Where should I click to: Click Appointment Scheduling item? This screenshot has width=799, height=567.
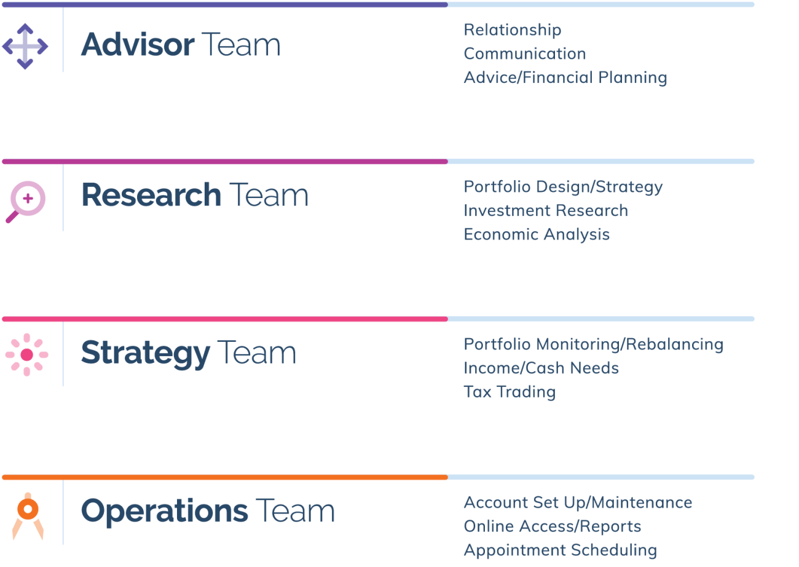[x=561, y=550]
